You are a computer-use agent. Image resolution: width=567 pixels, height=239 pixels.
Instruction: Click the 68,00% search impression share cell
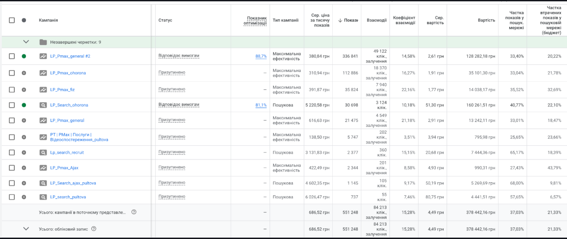[x=517, y=183]
